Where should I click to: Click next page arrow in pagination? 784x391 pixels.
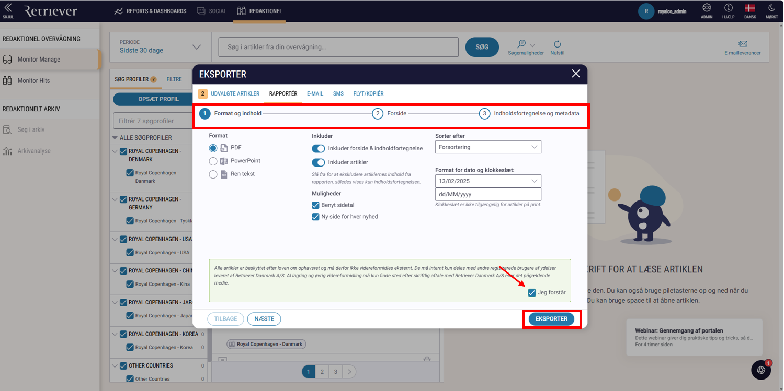click(349, 372)
